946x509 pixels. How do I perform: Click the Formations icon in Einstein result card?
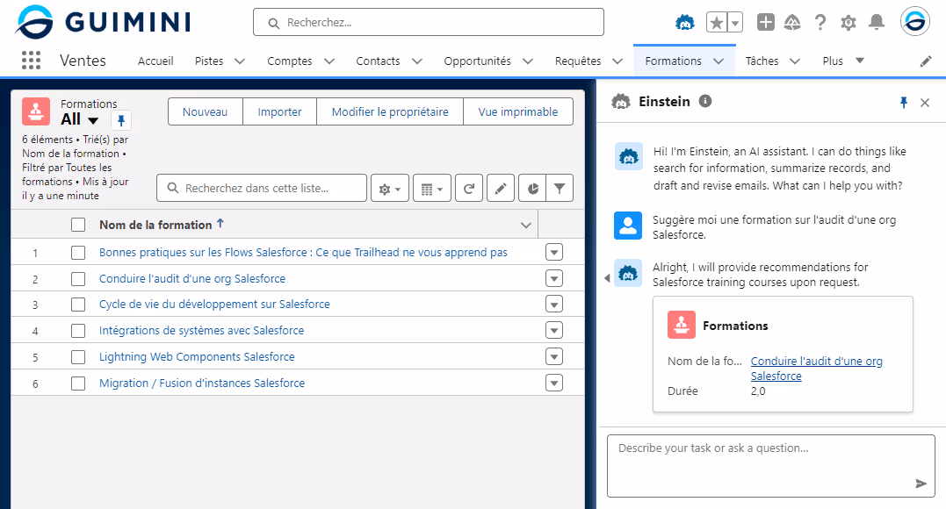click(681, 325)
